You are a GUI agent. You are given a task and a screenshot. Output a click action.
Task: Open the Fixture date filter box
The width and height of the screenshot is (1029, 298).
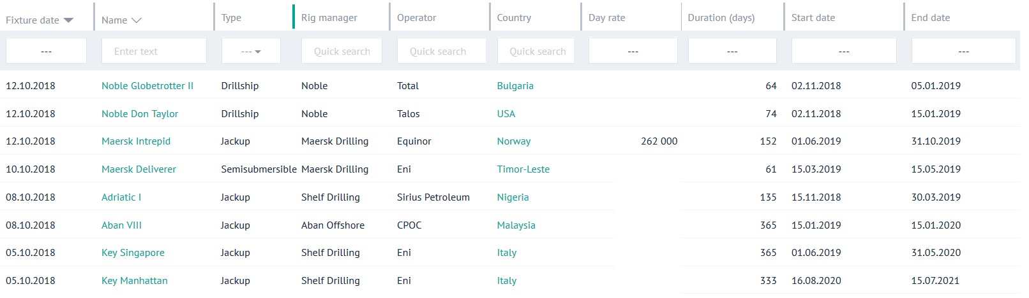click(x=46, y=51)
